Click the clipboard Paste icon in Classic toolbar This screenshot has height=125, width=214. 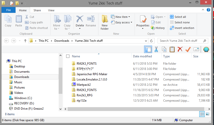172,49
